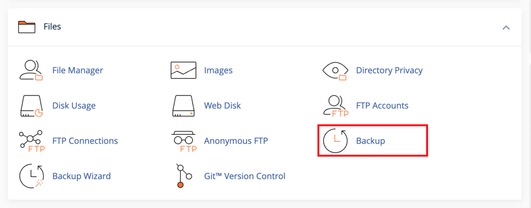
Task: Open the Backup clock icon
Action: tap(336, 141)
